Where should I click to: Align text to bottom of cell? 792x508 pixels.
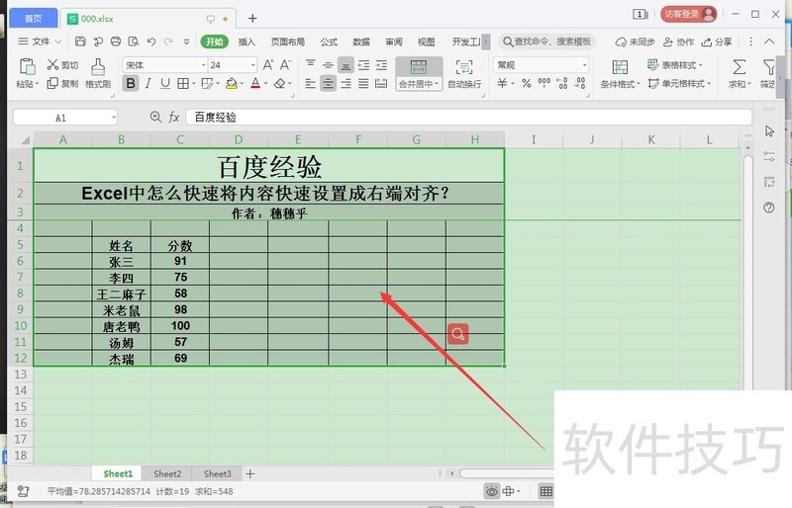pyautogui.click(x=346, y=65)
